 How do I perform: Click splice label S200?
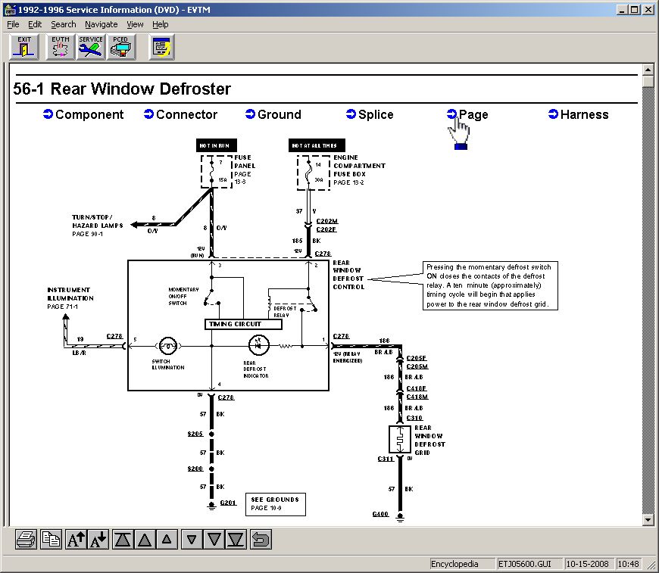tap(195, 469)
